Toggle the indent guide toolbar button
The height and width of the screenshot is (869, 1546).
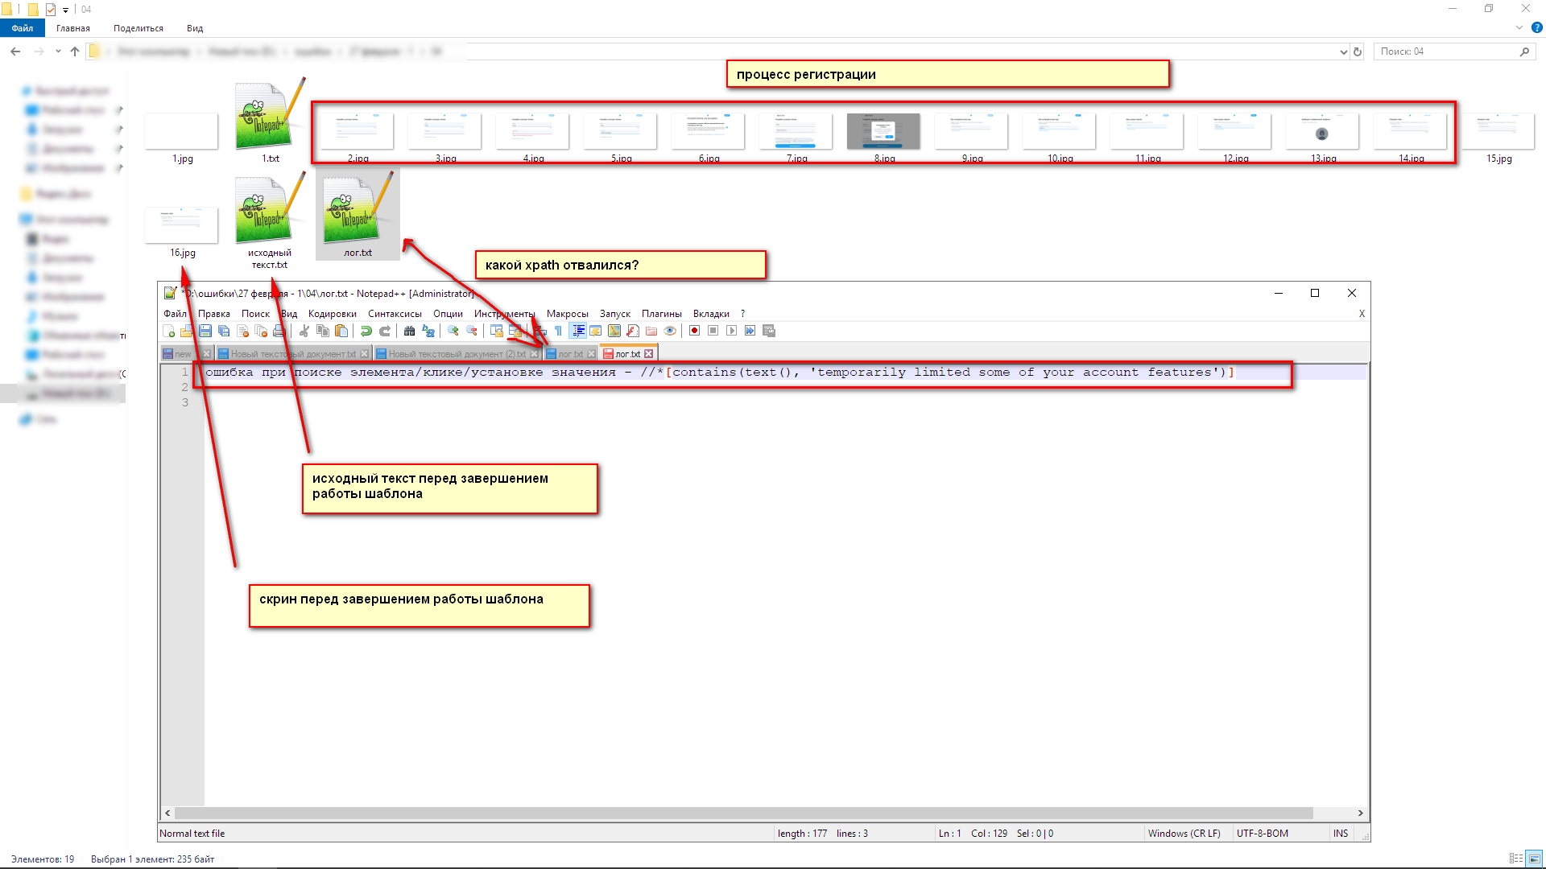(578, 331)
